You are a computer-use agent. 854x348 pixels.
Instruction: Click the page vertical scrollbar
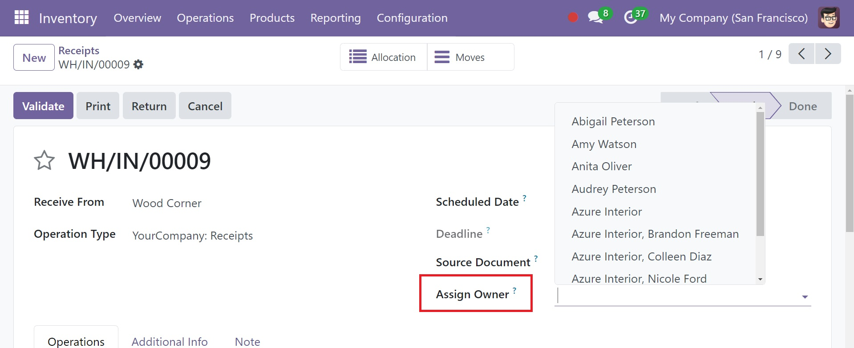[850, 163]
